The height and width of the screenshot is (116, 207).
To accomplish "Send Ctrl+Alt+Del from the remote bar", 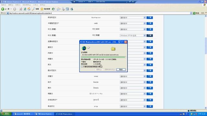I will (x=100, y=2).
